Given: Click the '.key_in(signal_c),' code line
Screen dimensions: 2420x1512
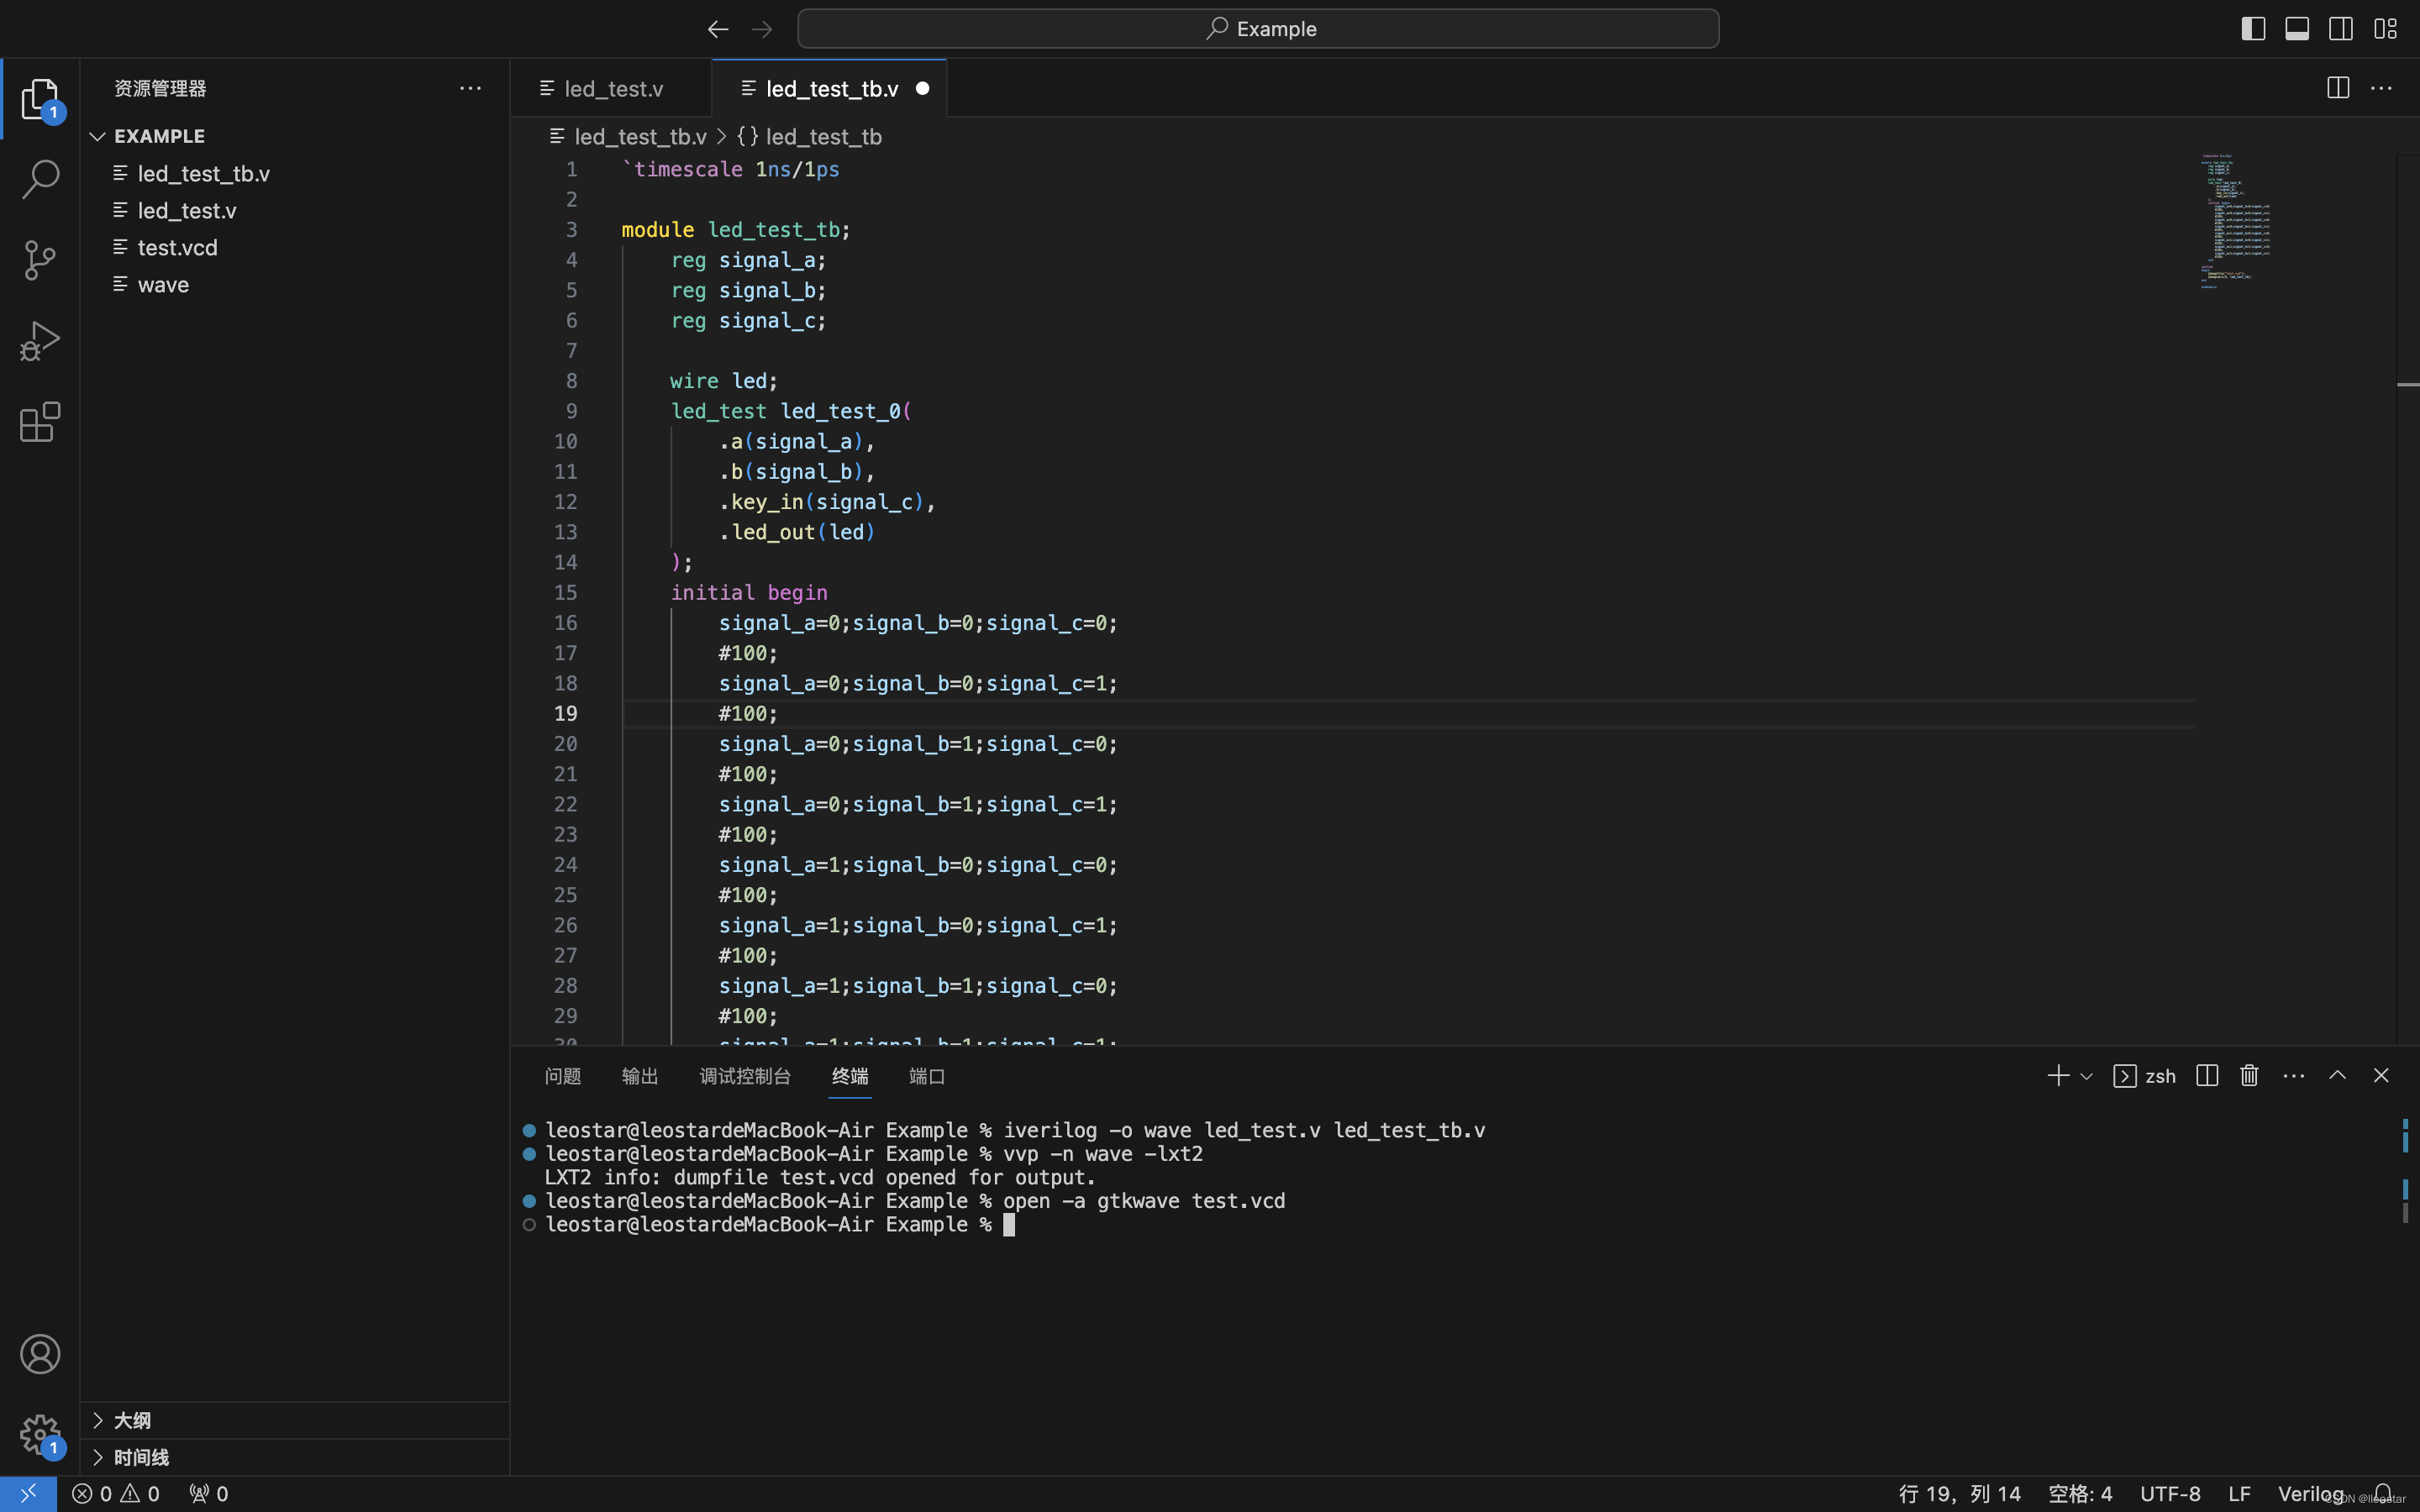Looking at the screenshot, I should pos(827,502).
